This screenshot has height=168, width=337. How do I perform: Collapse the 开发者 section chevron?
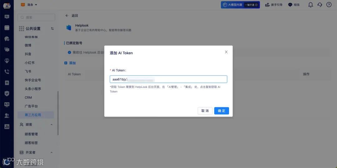coord(51,152)
